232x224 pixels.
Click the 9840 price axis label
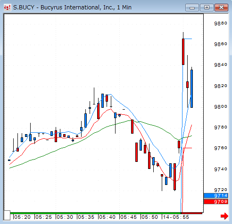click(221, 65)
